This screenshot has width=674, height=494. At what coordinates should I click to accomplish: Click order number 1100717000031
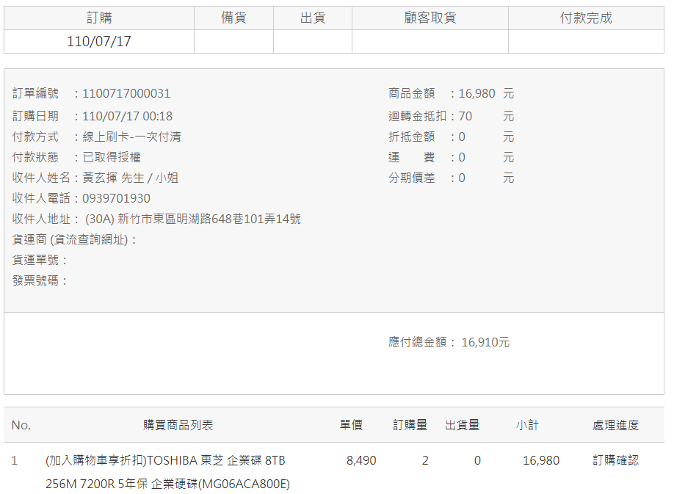[126, 93]
